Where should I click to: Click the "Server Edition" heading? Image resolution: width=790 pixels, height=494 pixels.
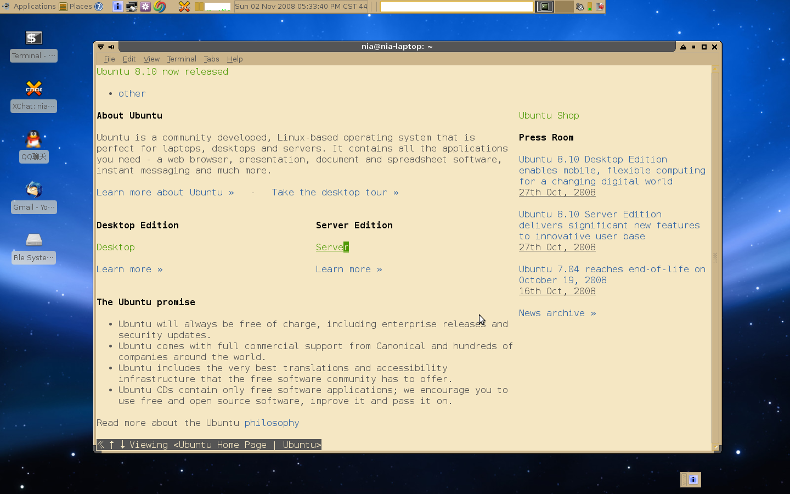point(354,225)
